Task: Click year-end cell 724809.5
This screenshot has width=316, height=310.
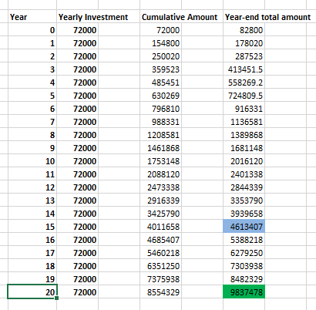Action: pyautogui.click(x=244, y=96)
